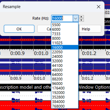
Task: Select the 44100 sample rate
Action: pos(65,65)
